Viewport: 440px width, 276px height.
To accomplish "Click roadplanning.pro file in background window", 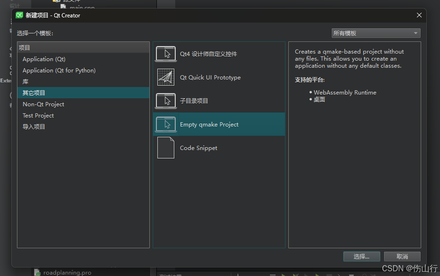I will click(67, 272).
